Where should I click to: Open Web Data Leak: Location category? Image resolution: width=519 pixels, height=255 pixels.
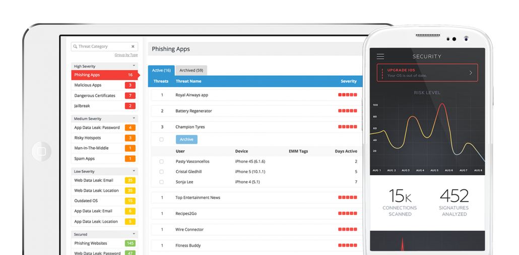point(104,191)
